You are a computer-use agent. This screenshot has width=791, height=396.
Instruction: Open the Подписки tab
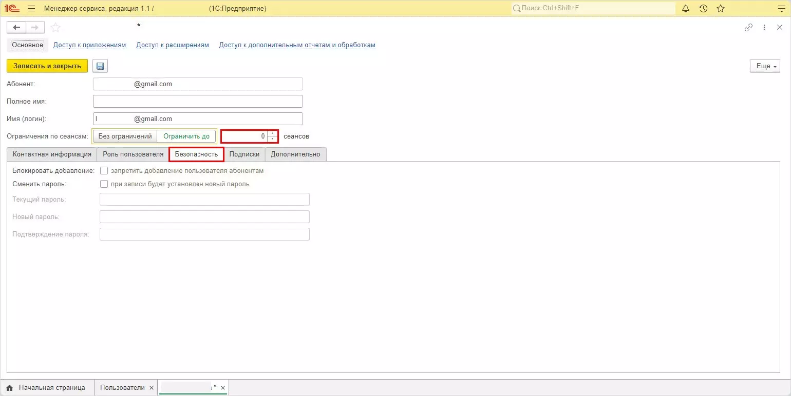coord(244,154)
